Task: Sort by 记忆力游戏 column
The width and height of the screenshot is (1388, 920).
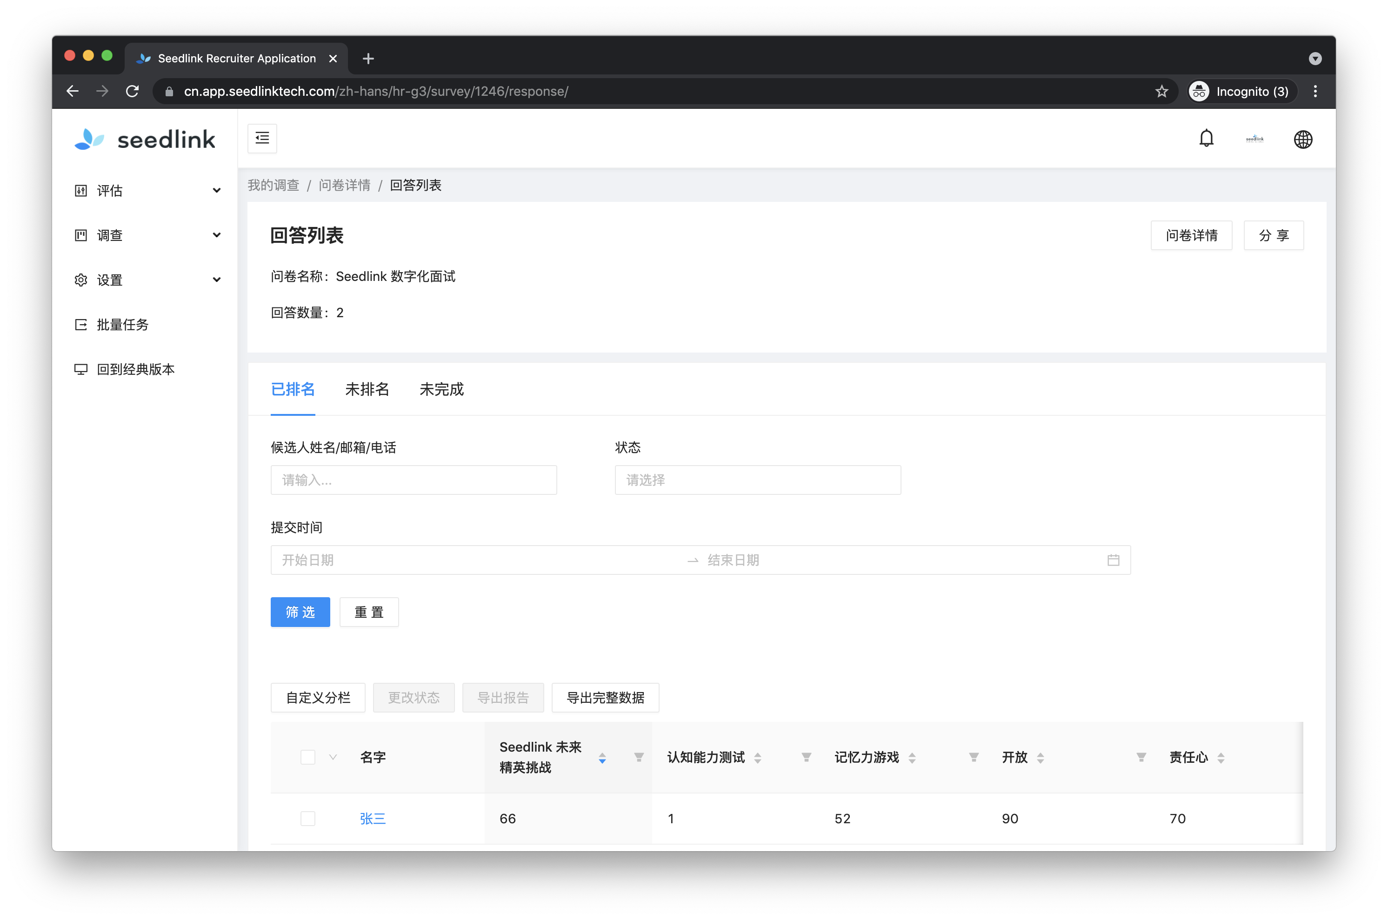Action: click(912, 758)
